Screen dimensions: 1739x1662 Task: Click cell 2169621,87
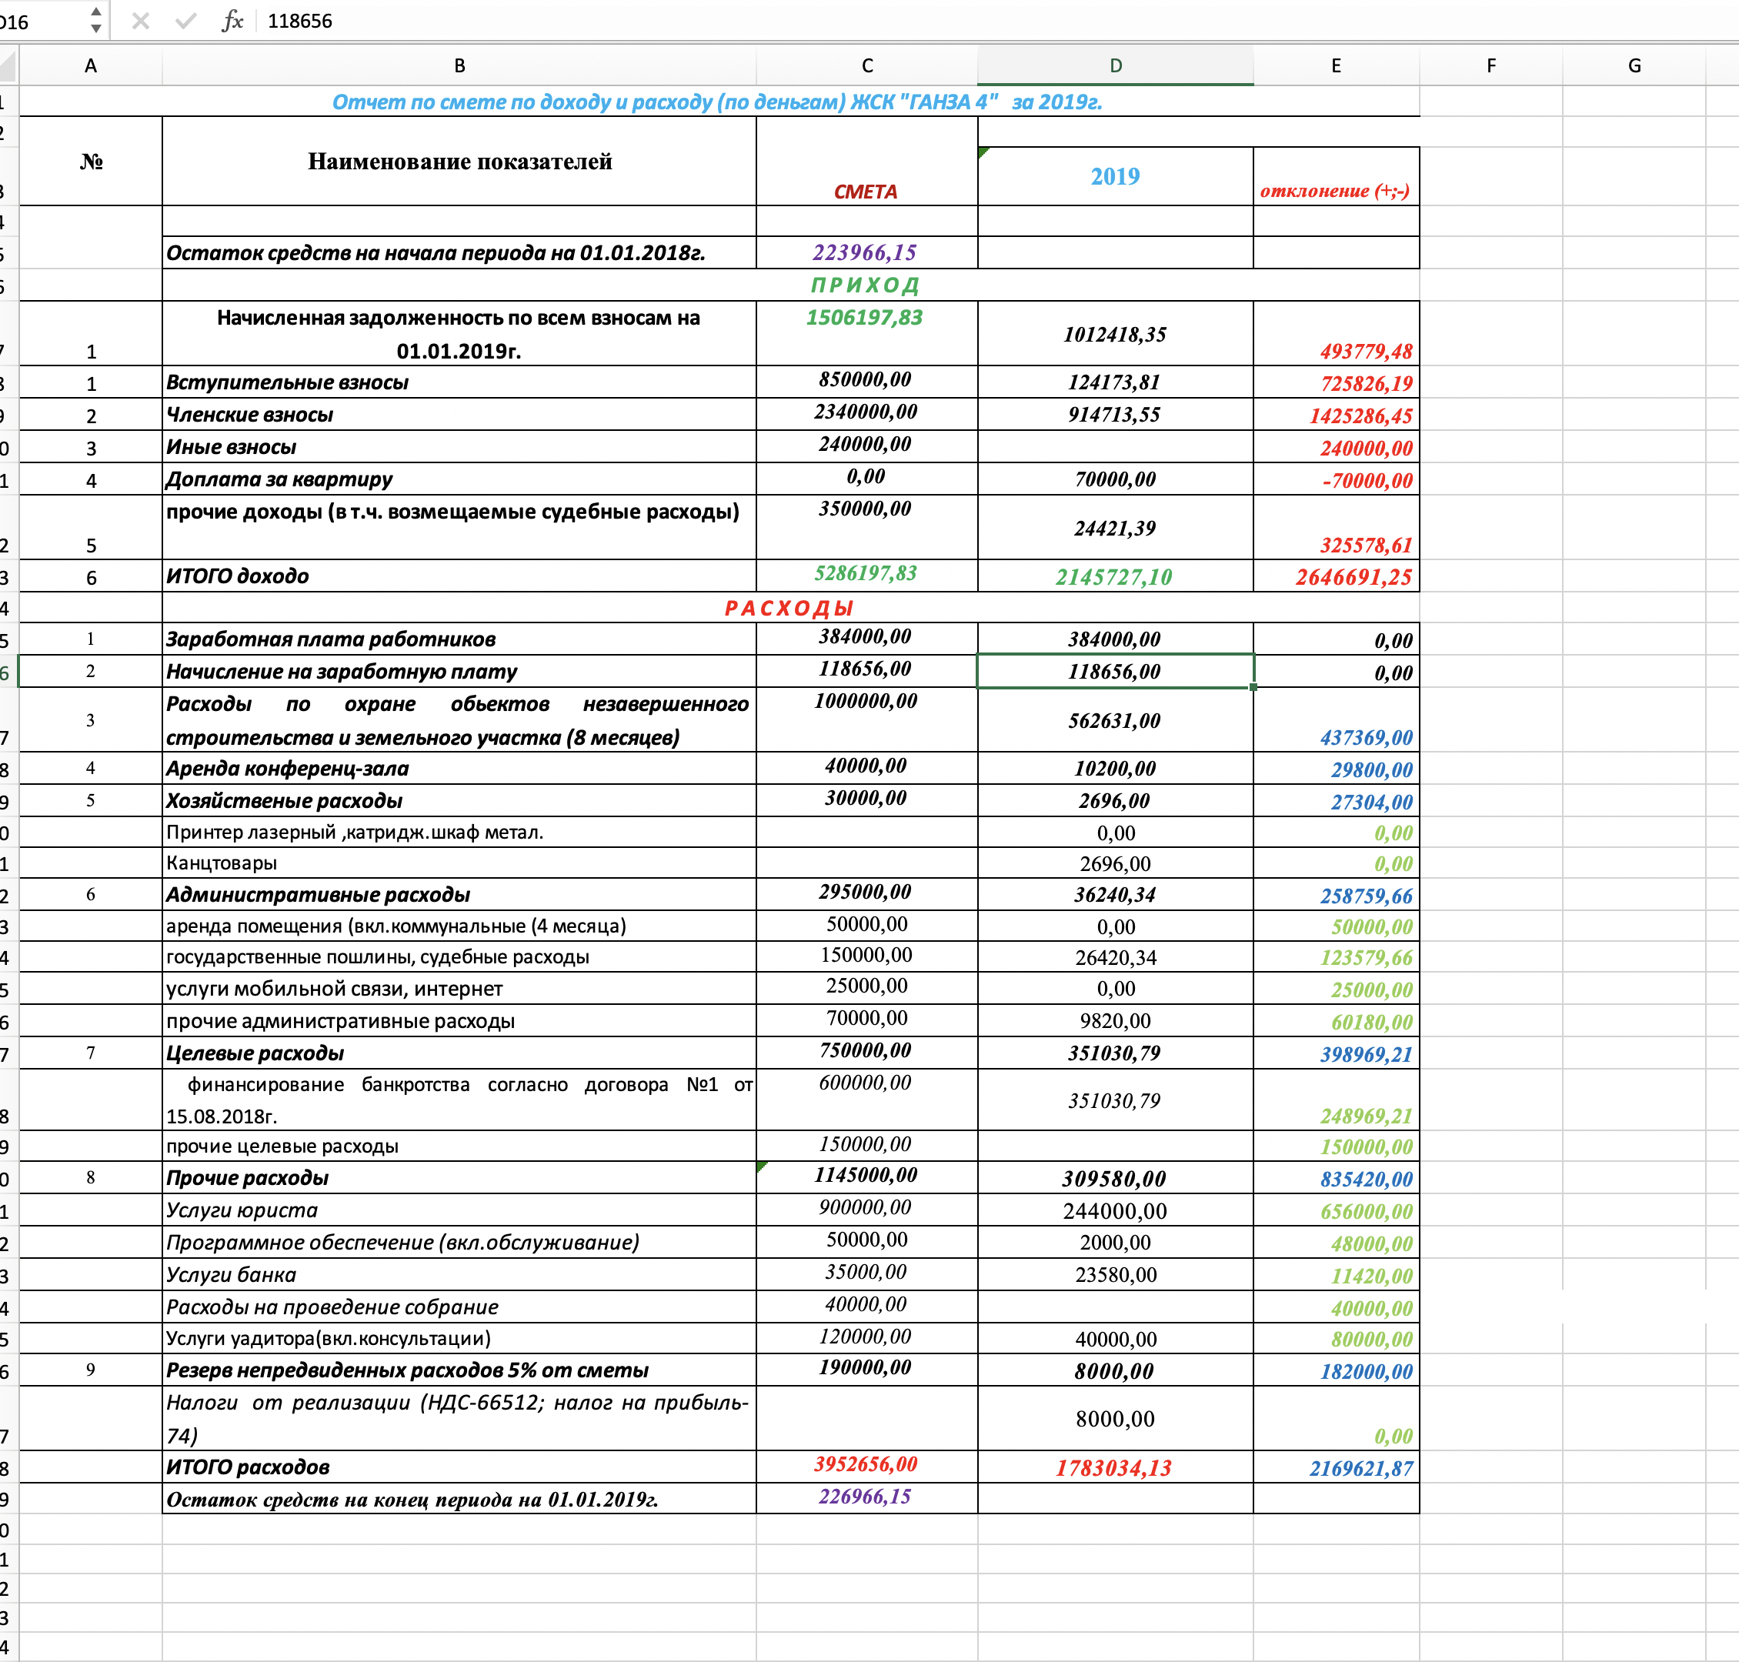click(x=1336, y=1467)
